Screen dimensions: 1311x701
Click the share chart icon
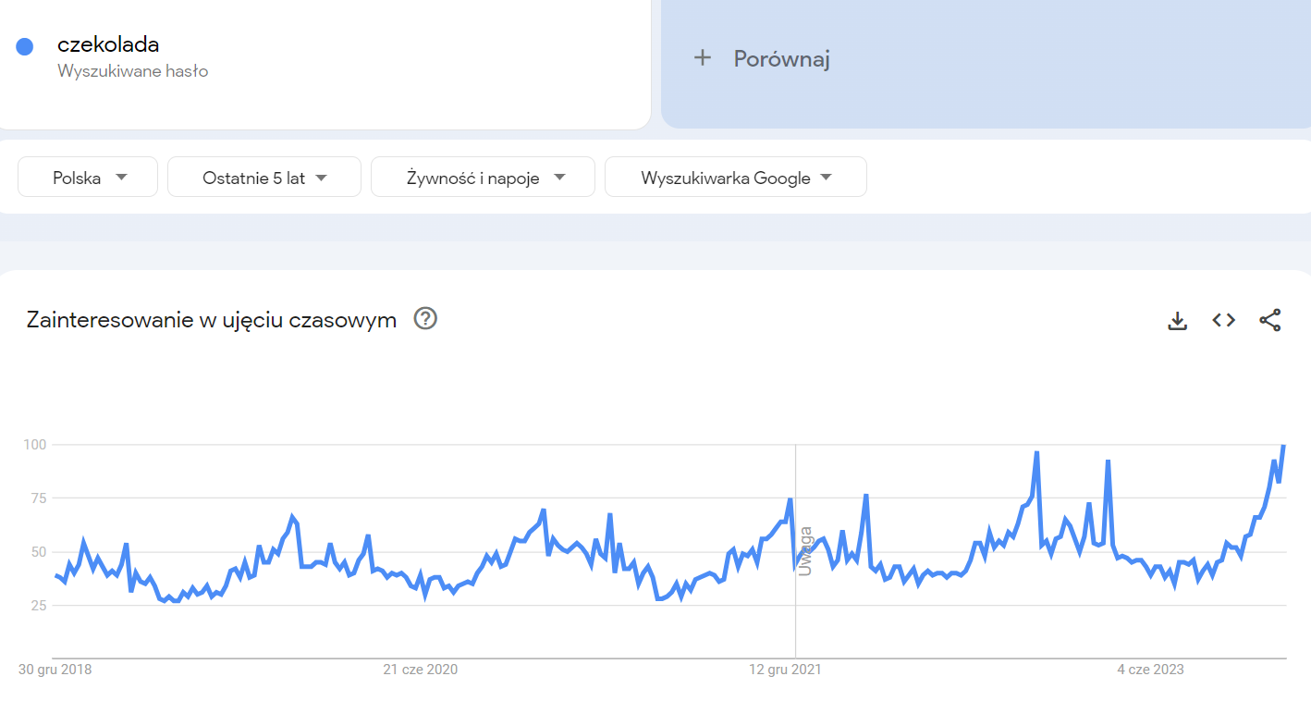pyautogui.click(x=1270, y=321)
